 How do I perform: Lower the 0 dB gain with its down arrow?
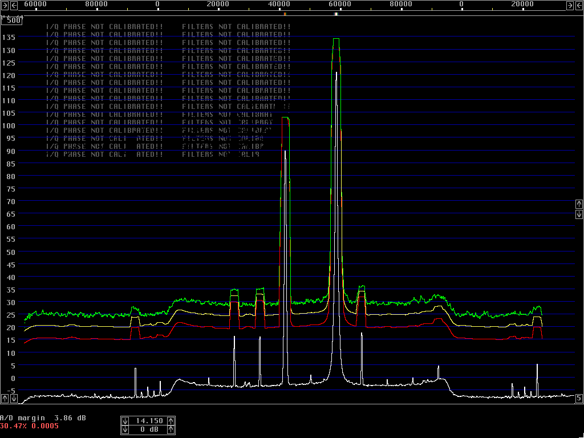point(125,430)
